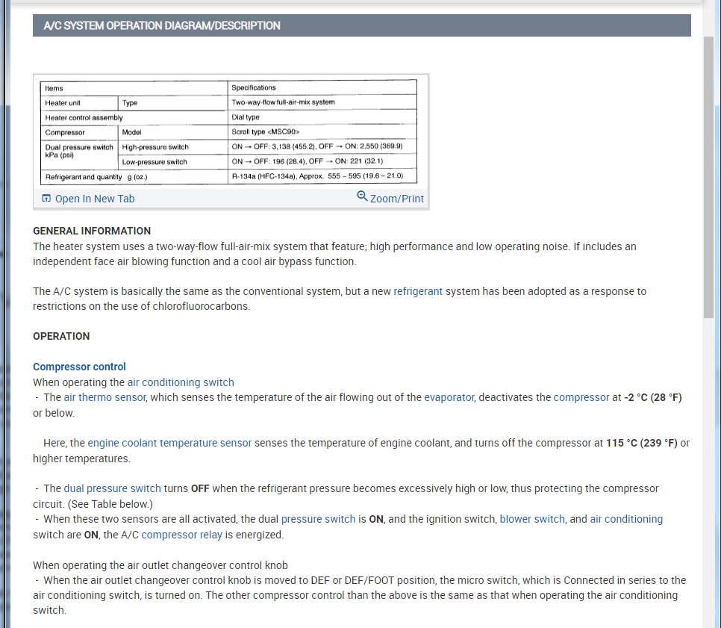The width and height of the screenshot is (721, 628).
Task: Open the dual pressure switch link
Action: pyautogui.click(x=112, y=488)
